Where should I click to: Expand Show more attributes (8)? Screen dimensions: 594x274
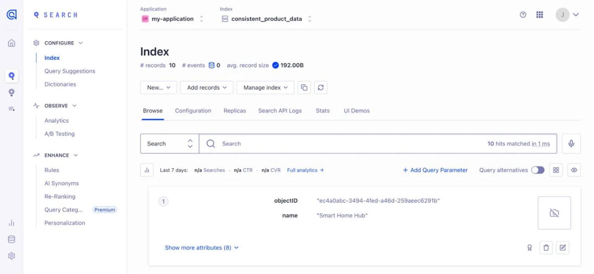[201, 248]
